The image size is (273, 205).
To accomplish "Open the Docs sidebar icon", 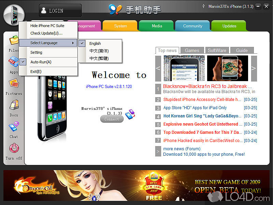I will tap(14, 105).
